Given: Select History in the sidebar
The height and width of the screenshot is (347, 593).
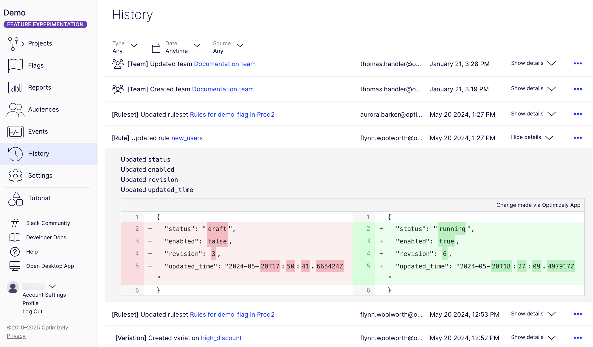Looking at the screenshot, I should pos(38,154).
